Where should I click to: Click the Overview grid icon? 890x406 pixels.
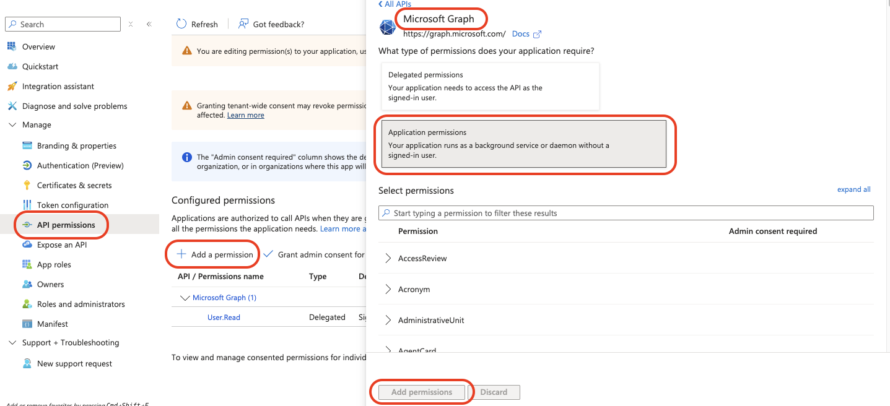pyautogui.click(x=12, y=46)
